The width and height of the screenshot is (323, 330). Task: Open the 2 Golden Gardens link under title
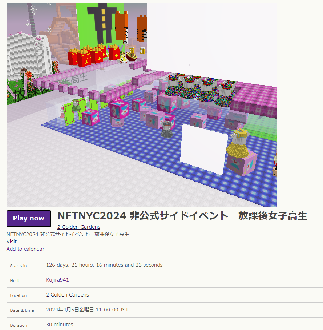tap(79, 227)
